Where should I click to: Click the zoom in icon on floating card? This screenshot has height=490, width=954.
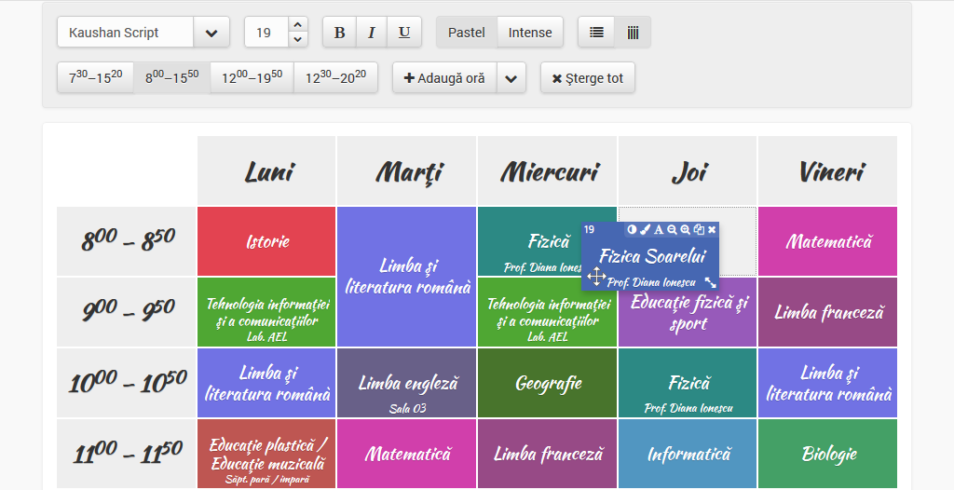pos(686,229)
